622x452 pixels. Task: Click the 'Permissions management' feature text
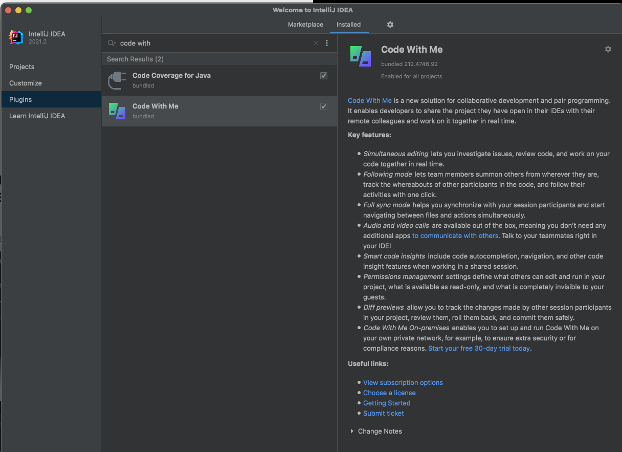[x=403, y=276]
